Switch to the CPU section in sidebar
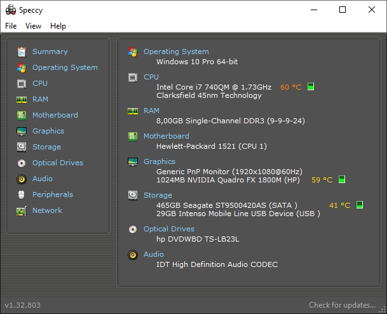Screen dimensions: 387x314 pos(40,83)
